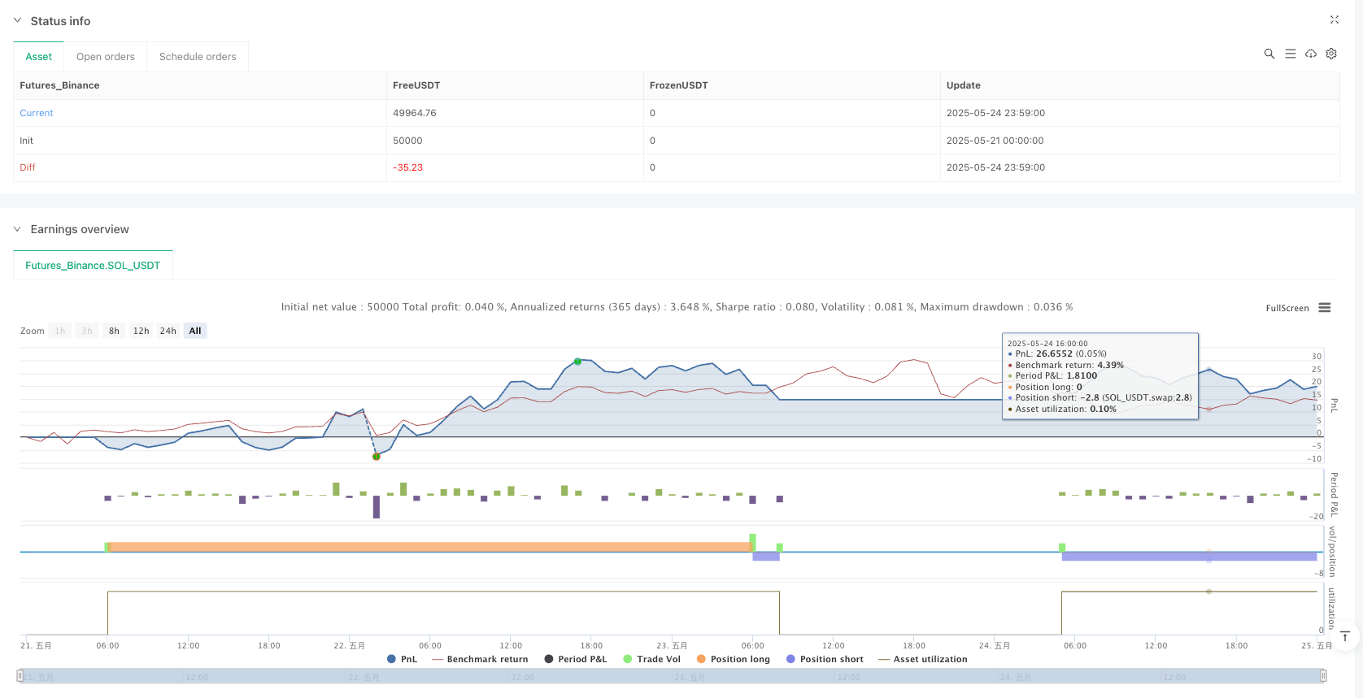Click the cloud download icon

pos(1311,54)
